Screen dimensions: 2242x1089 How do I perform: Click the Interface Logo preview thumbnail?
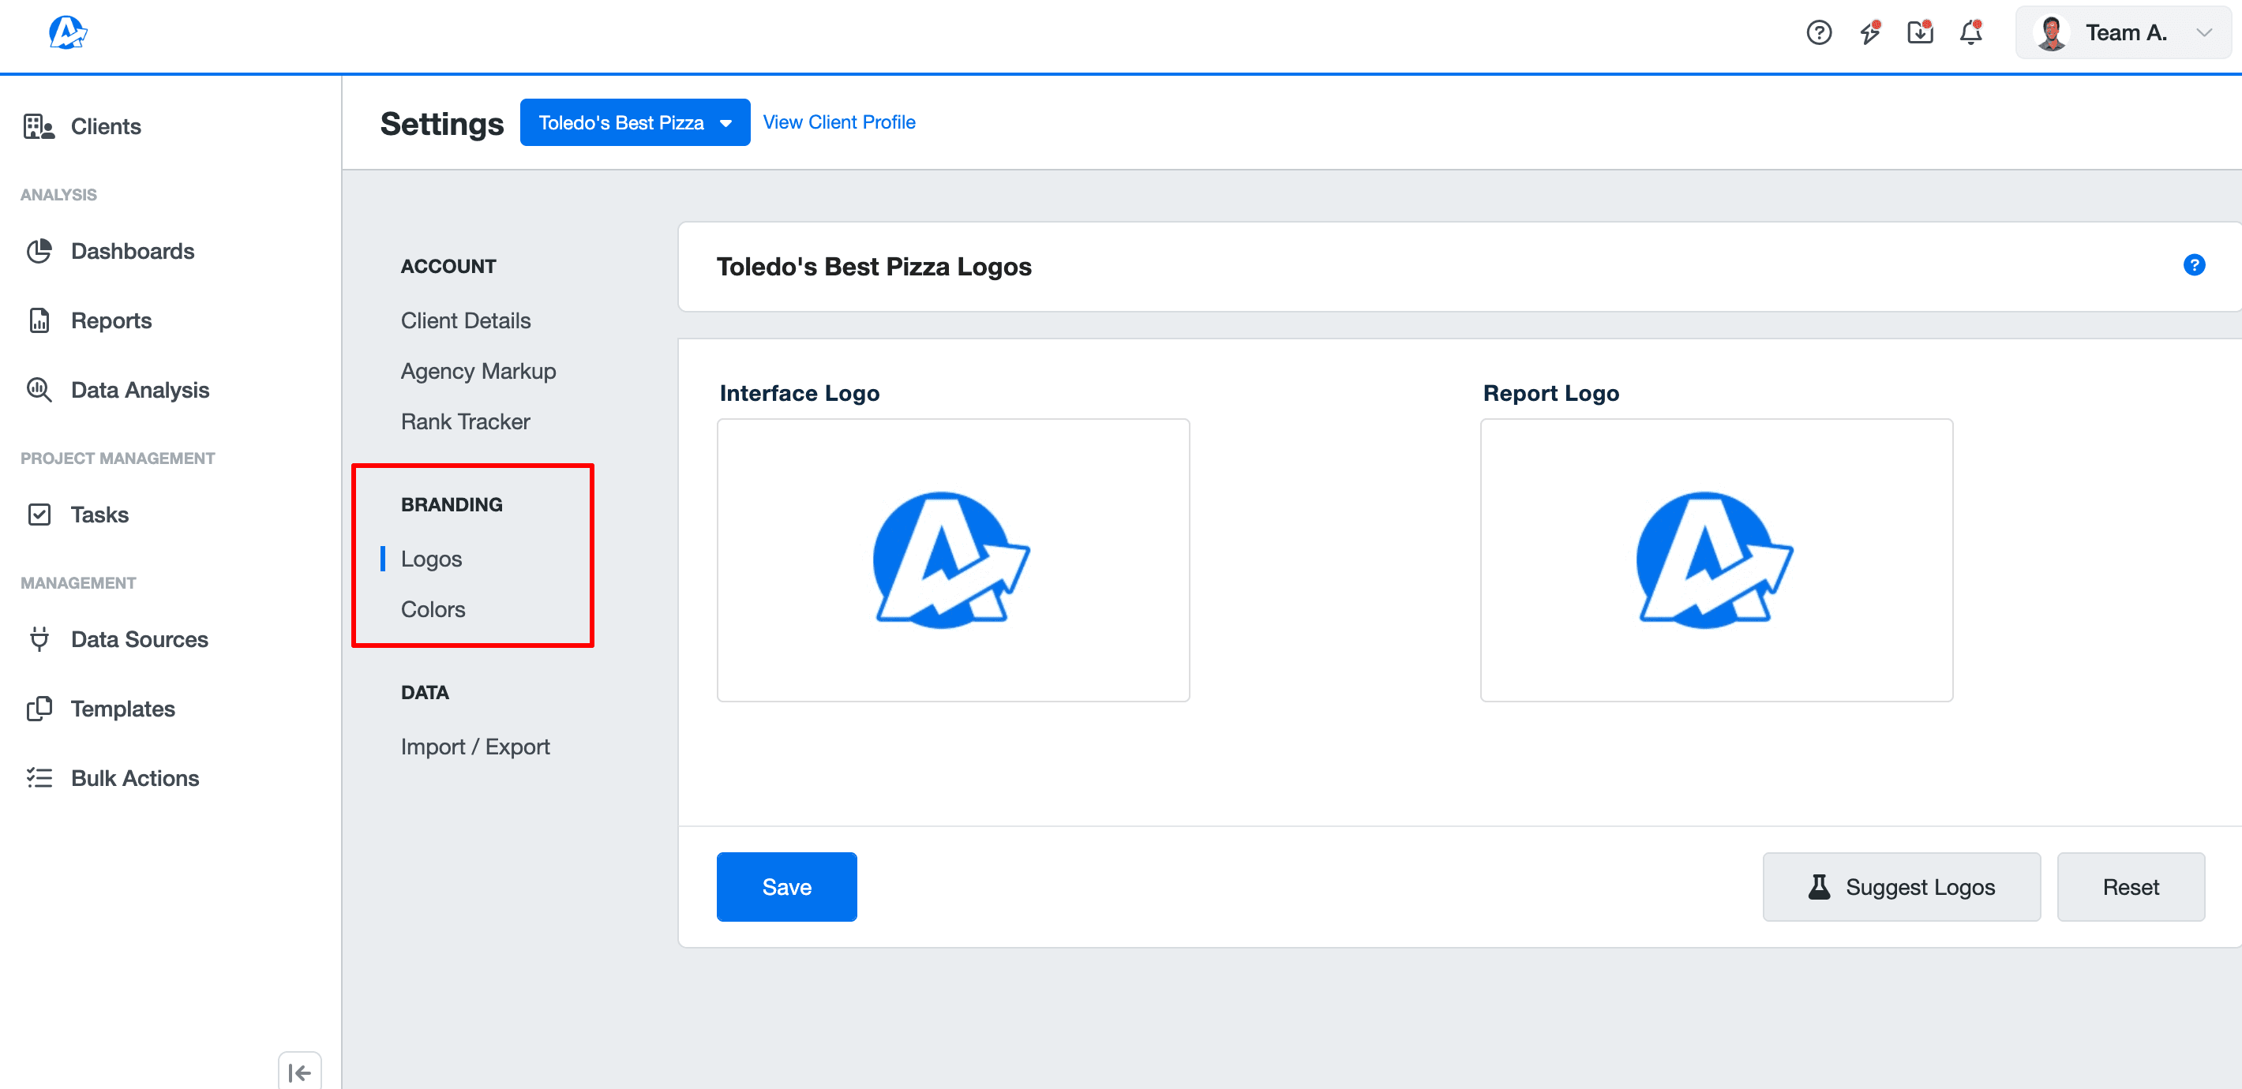point(953,560)
